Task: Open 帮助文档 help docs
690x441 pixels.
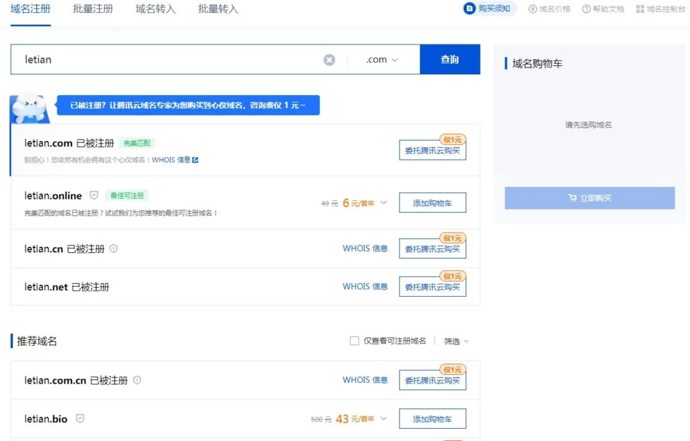Action: coord(603,9)
